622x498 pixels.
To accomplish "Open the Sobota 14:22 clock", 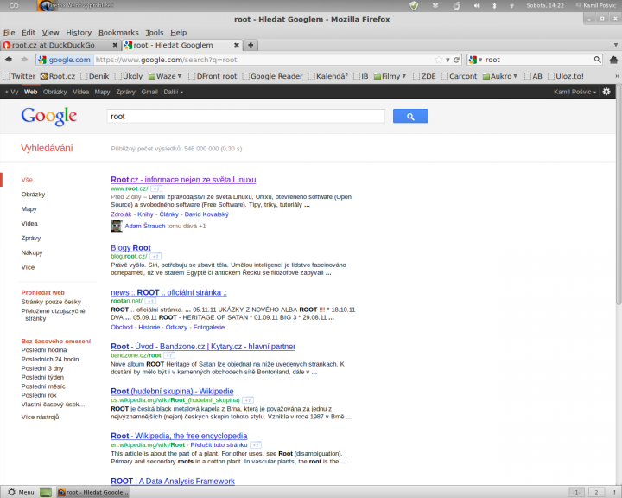I will coord(545,5).
